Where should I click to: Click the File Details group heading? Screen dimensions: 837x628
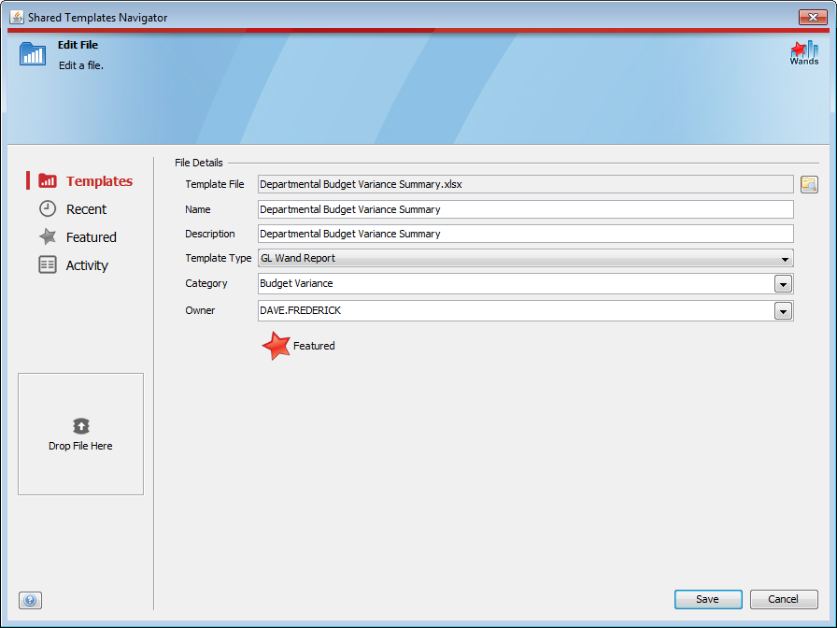[199, 163]
